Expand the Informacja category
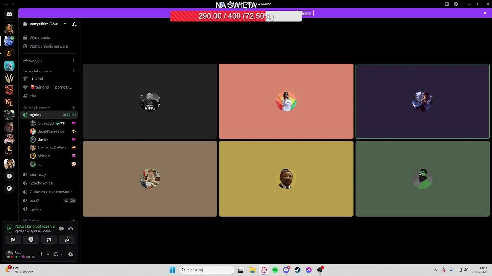 [32, 61]
